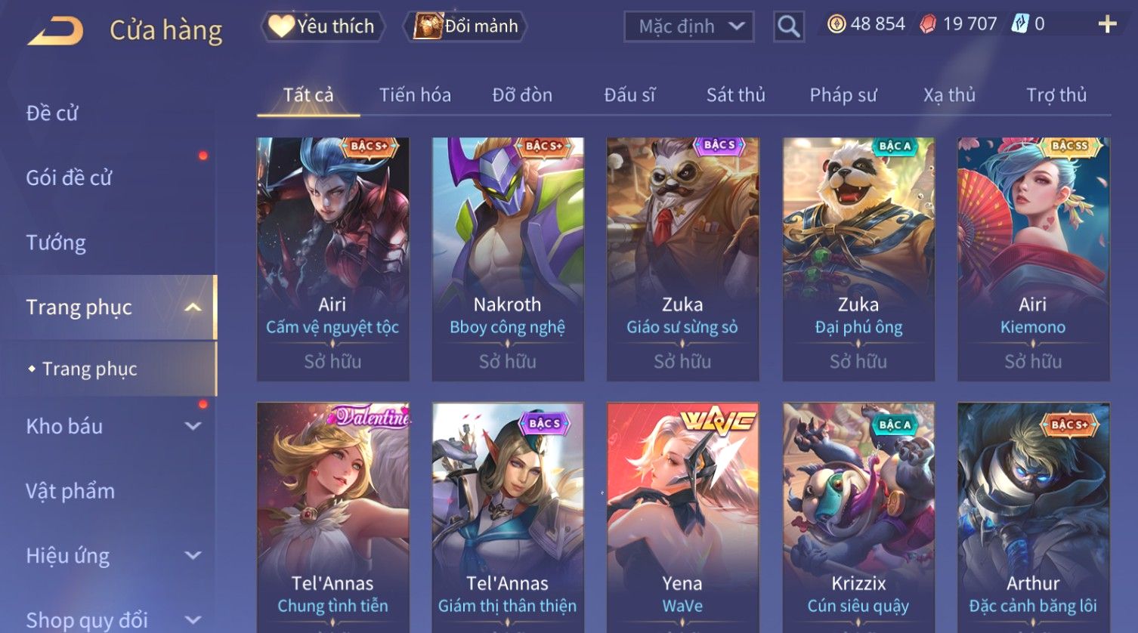Click the blue voucher currency icon

[1020, 24]
